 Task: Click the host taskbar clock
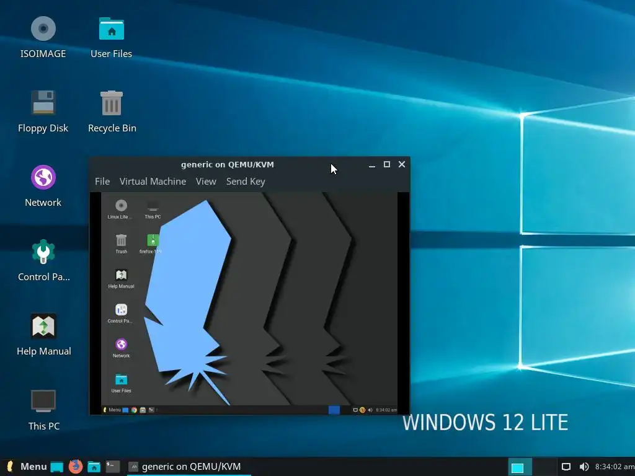tap(615, 467)
